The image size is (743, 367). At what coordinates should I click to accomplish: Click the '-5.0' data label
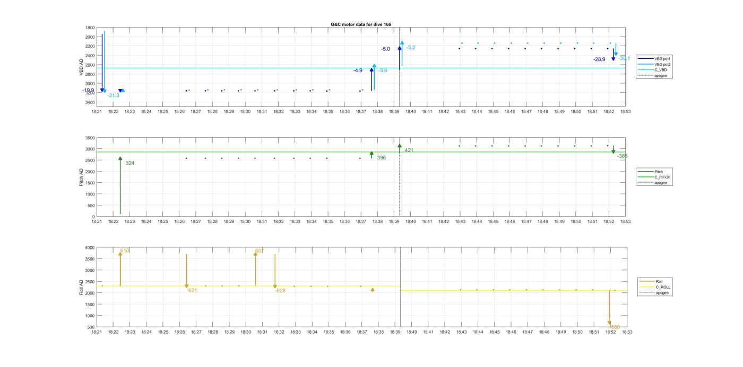(x=385, y=49)
